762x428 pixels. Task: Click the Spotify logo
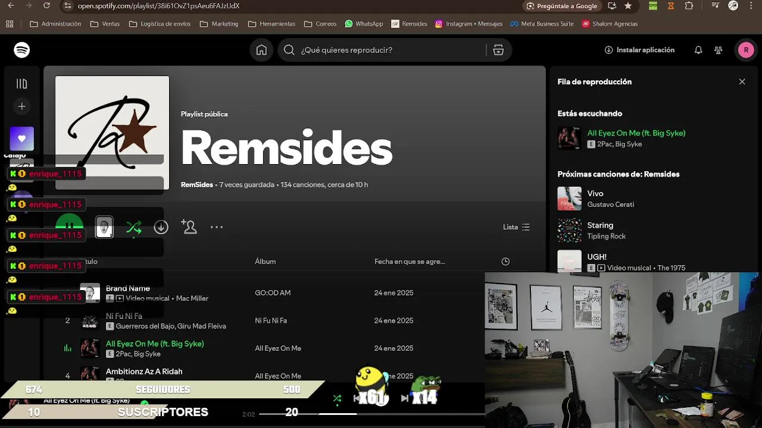click(22, 50)
